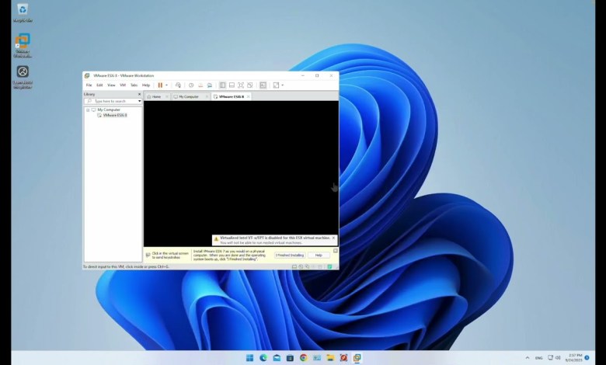Screen dimensions: 606x365
Task: Select the third desktop icon with circular logo
Action: point(23,77)
